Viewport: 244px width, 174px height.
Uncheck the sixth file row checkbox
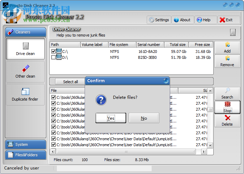click(53, 127)
